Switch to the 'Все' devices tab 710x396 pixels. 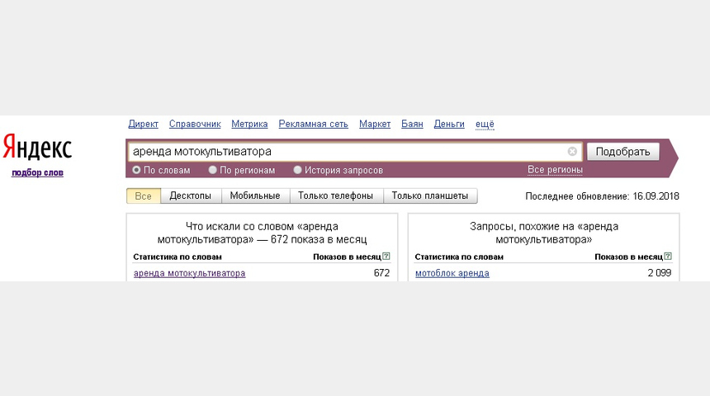pyautogui.click(x=143, y=196)
